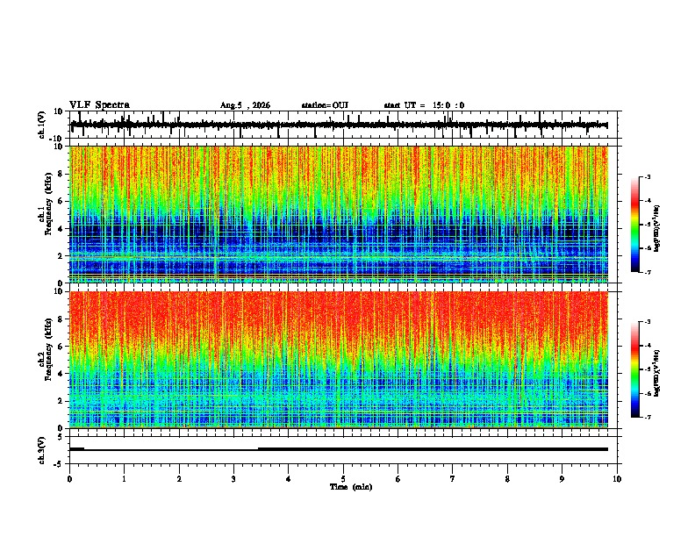Click the "-5" label on the ch.3(V) axis
695x537 pixels.
pos(60,464)
